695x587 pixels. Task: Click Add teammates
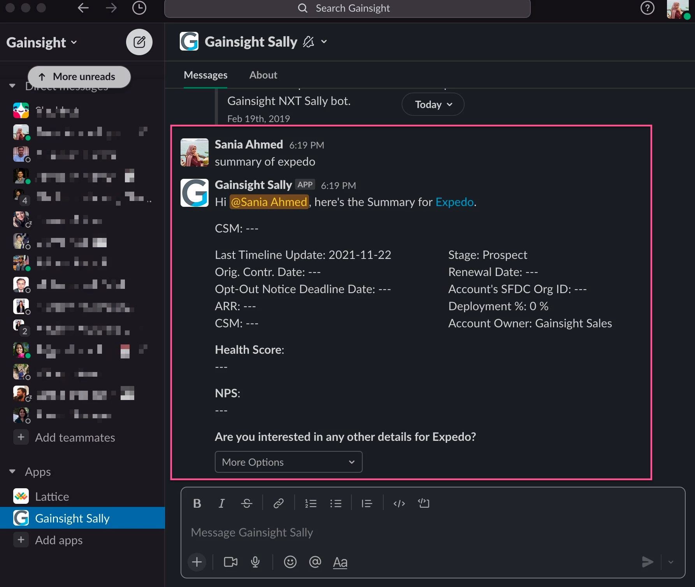coord(75,437)
